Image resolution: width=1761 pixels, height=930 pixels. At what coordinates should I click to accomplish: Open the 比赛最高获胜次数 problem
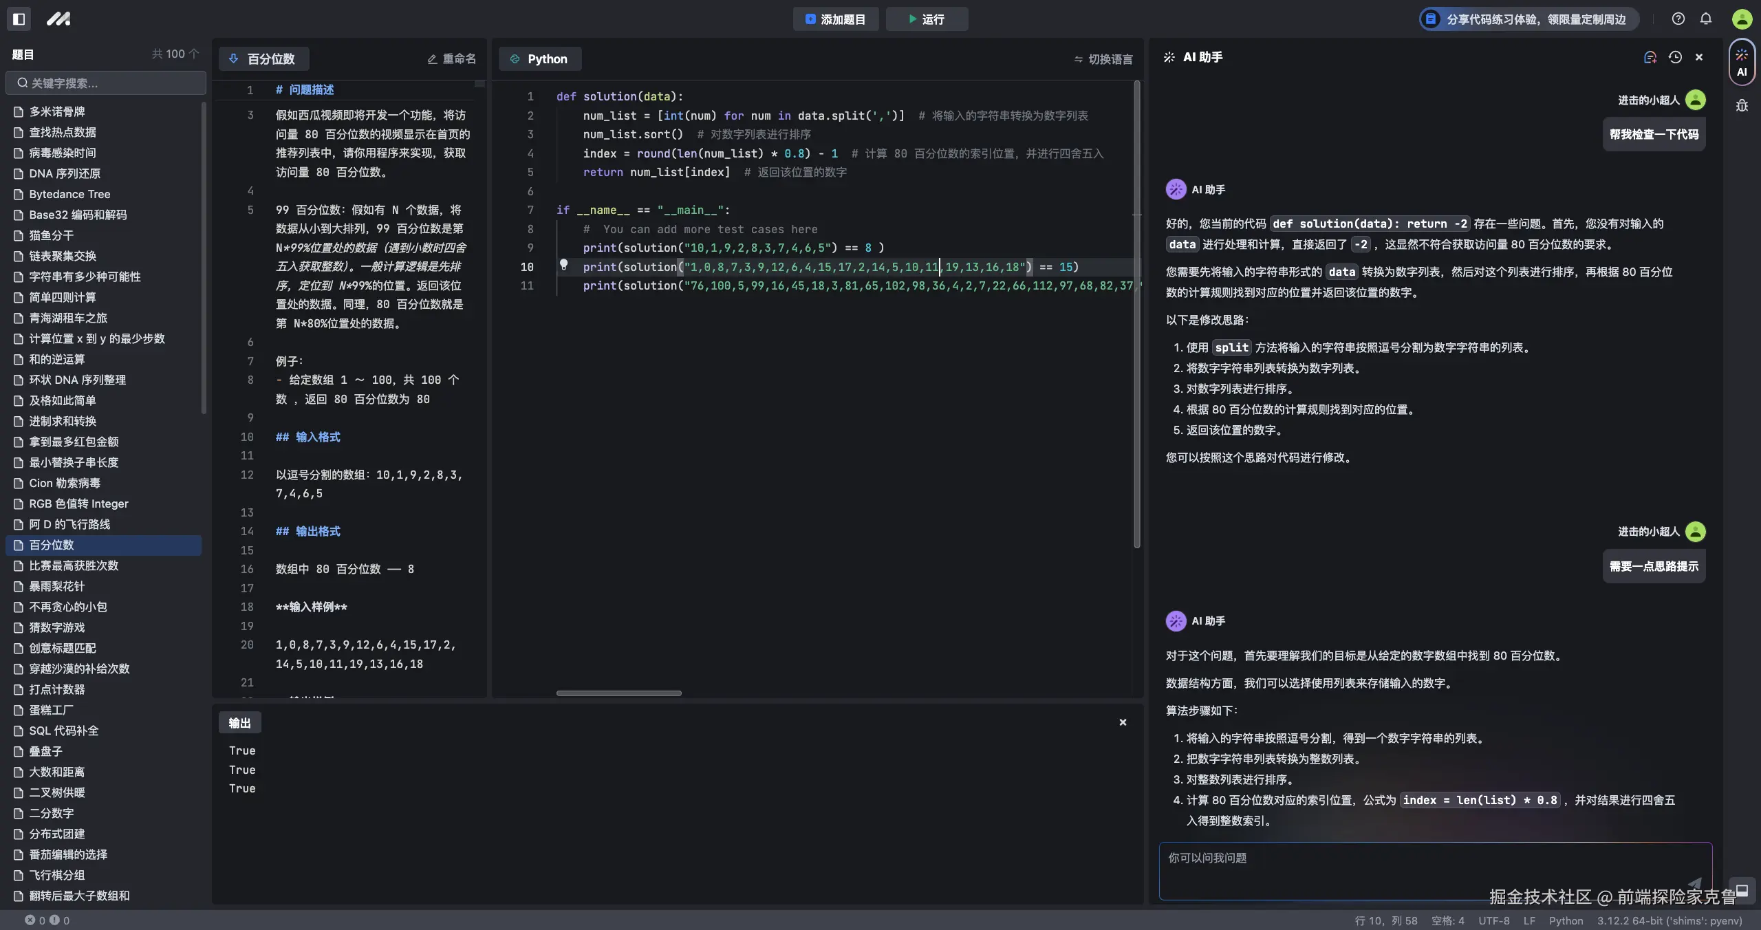tap(74, 565)
